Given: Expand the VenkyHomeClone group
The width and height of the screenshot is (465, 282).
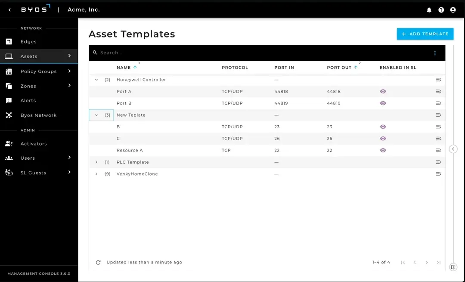Looking at the screenshot, I should click(96, 174).
